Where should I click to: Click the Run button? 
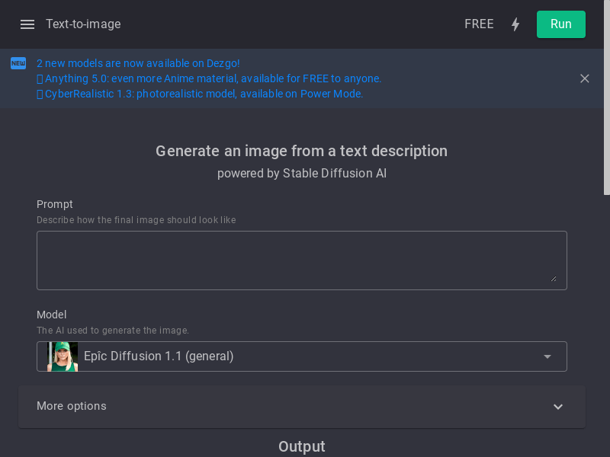click(x=560, y=24)
